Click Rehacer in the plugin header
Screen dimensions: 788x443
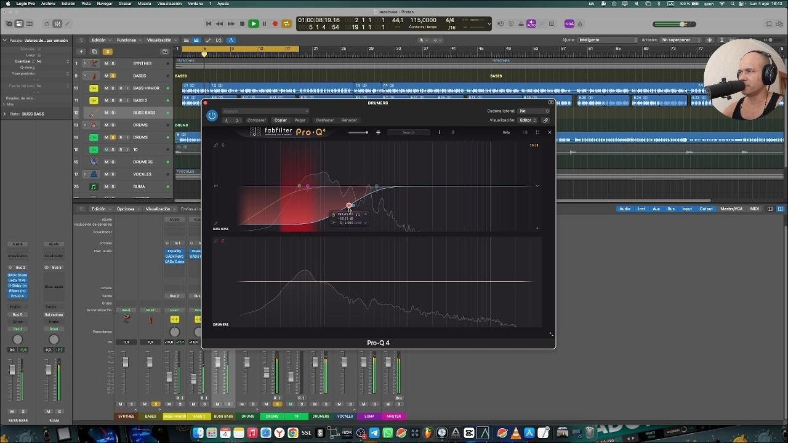(x=349, y=120)
